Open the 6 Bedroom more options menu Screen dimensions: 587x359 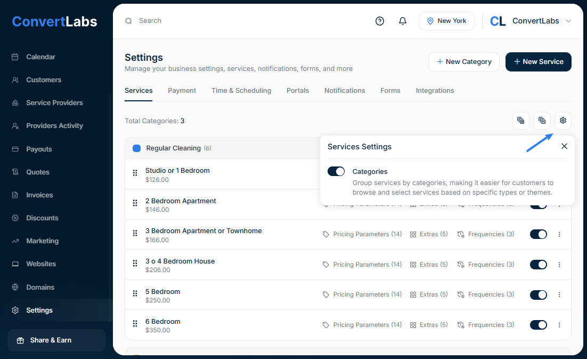point(559,325)
